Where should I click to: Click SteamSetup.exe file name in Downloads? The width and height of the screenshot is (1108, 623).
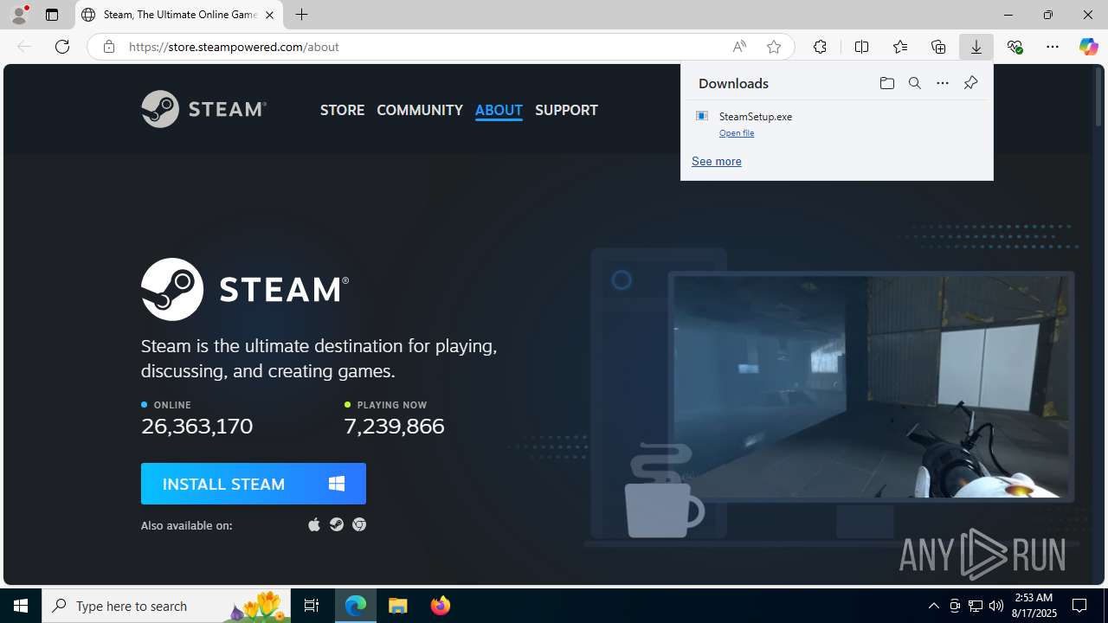coord(756,116)
